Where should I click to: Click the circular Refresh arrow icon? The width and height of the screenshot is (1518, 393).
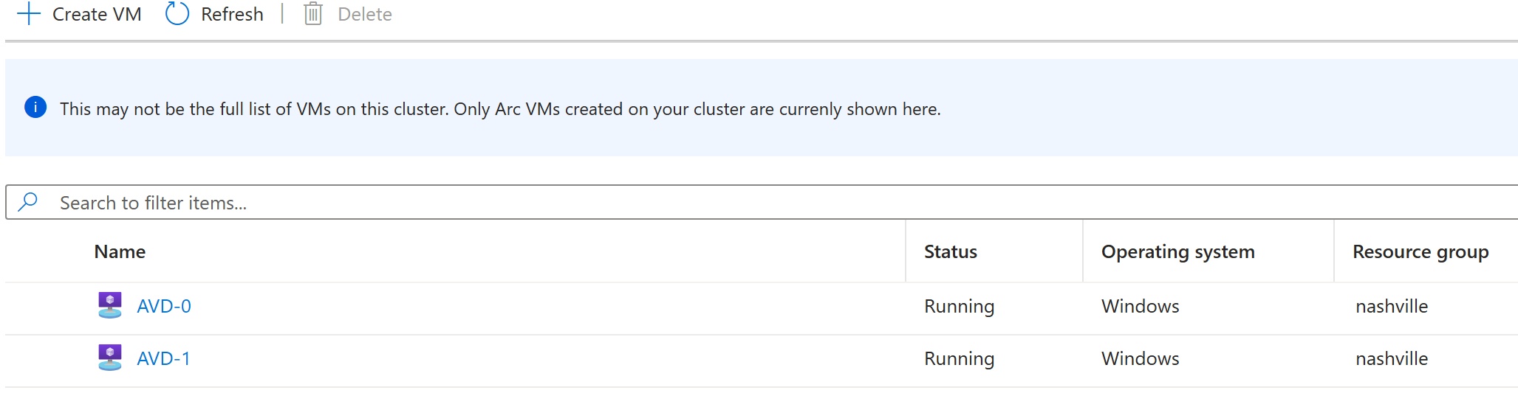pos(177,14)
